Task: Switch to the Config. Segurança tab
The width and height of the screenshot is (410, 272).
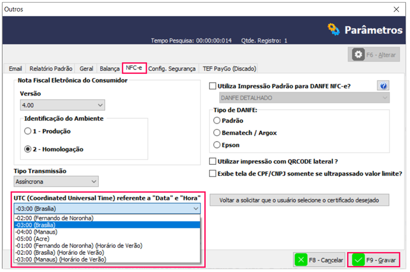Action: tap(172, 69)
